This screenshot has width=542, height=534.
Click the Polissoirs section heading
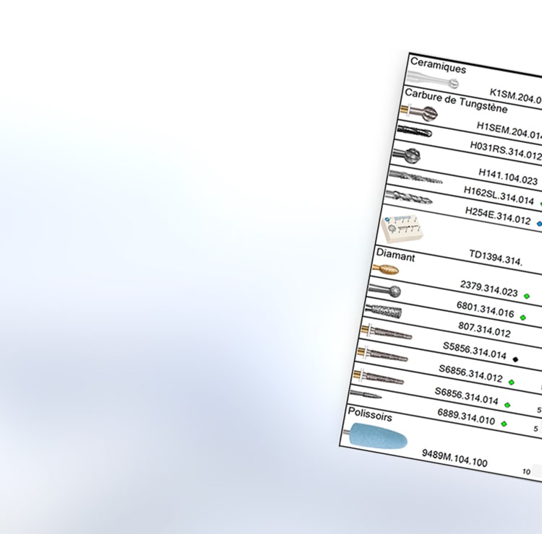pyautogui.click(x=370, y=414)
